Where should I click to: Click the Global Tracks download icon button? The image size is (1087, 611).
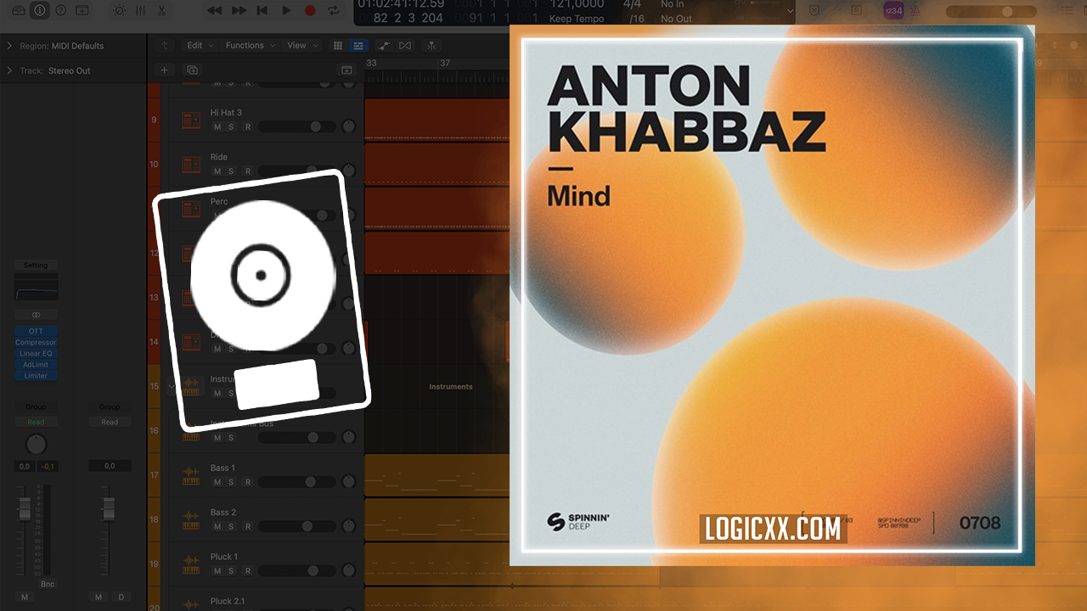point(346,70)
